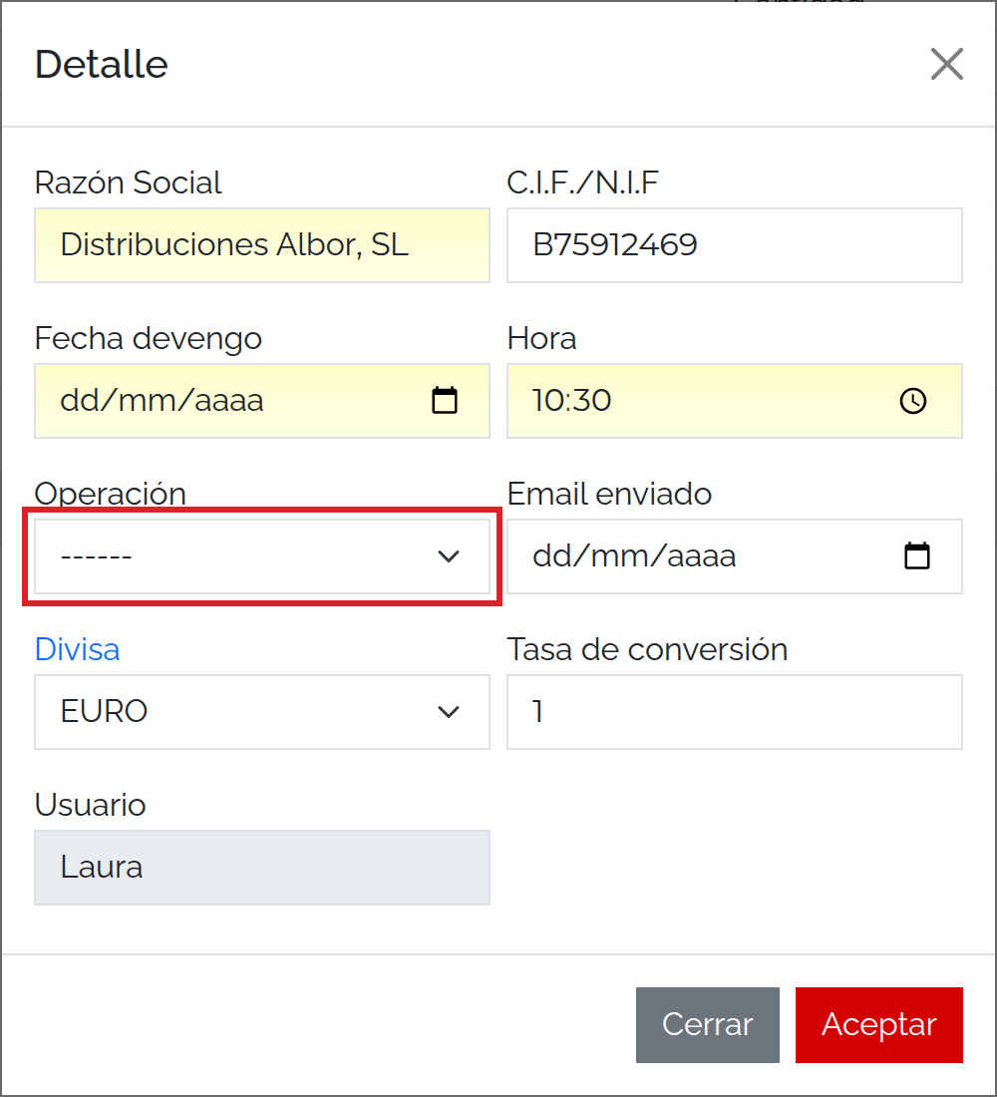
Task: Focus the C.I.F./N.I.F input field
Action: coord(735,245)
